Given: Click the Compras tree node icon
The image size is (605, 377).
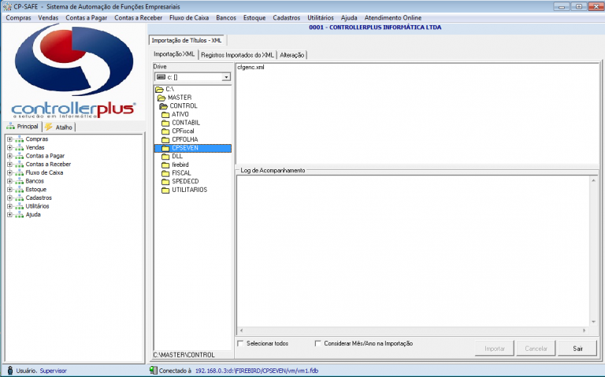Looking at the screenshot, I should pyautogui.click(x=19, y=139).
